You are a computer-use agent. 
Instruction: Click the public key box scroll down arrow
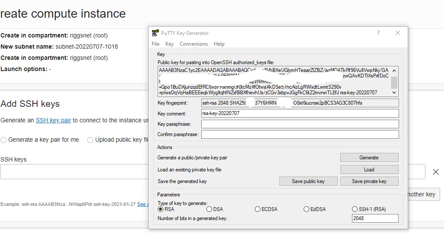pos(394,93)
